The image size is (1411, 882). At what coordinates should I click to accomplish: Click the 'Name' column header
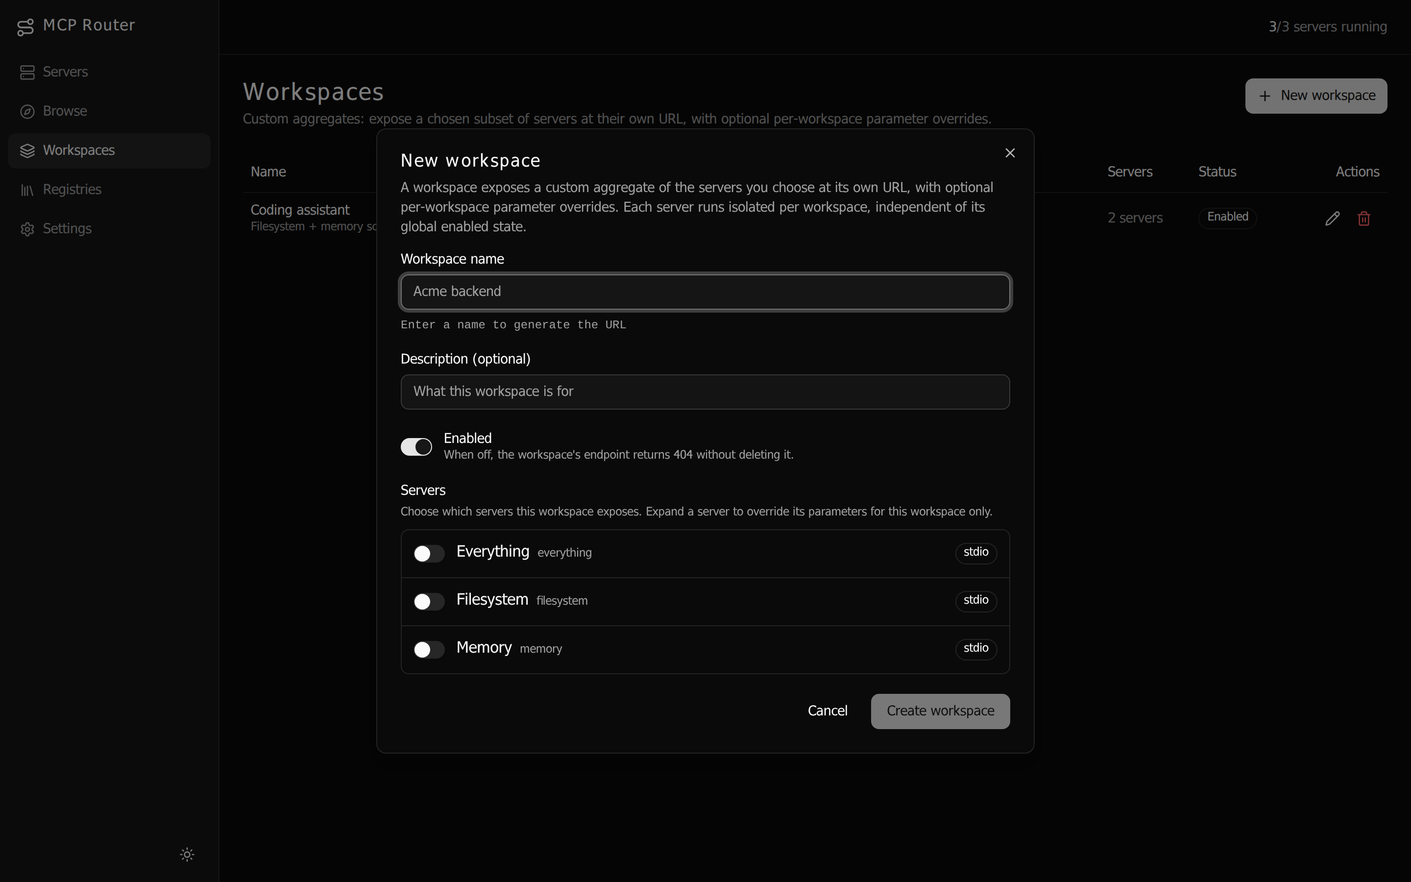pyautogui.click(x=268, y=172)
